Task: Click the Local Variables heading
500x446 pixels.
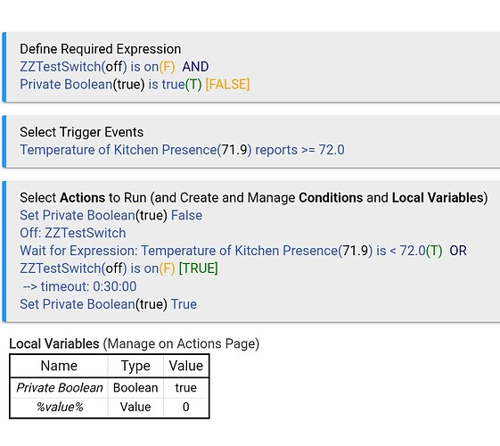Action: pos(54,343)
